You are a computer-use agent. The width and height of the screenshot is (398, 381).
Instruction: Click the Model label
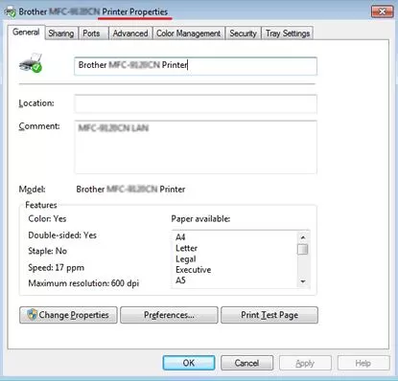pos(32,190)
